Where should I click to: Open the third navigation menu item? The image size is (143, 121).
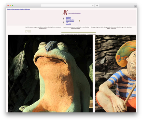tap(70, 20)
